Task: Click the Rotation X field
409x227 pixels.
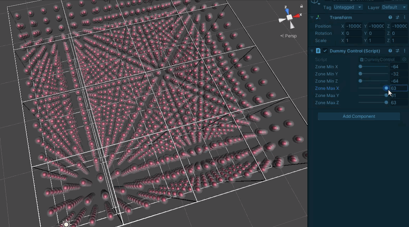Action: tap(354, 33)
